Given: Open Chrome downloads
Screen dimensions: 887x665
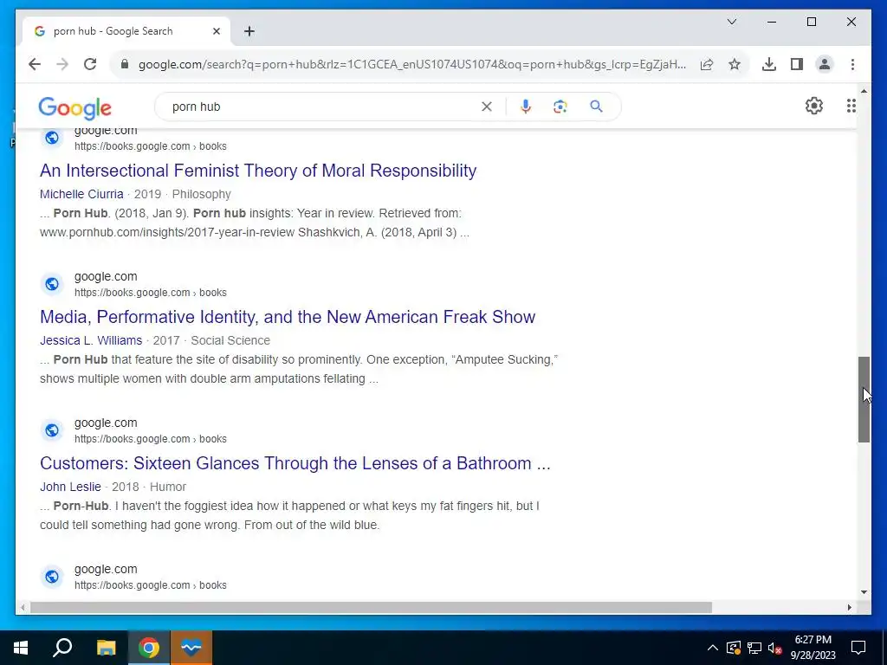Looking at the screenshot, I should click(769, 64).
